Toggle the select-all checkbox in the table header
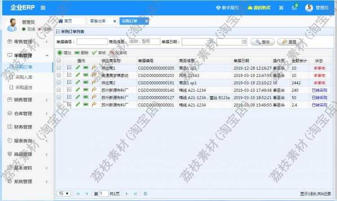This screenshot has height=201, width=337. pos(59,61)
